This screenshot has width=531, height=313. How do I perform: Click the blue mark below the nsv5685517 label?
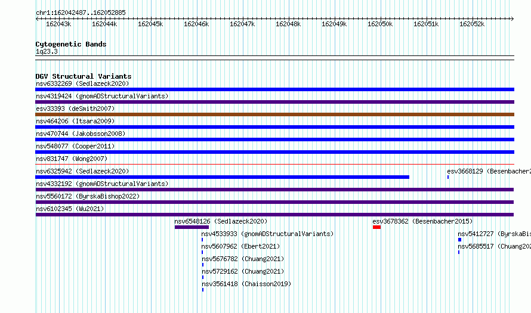(x=459, y=252)
